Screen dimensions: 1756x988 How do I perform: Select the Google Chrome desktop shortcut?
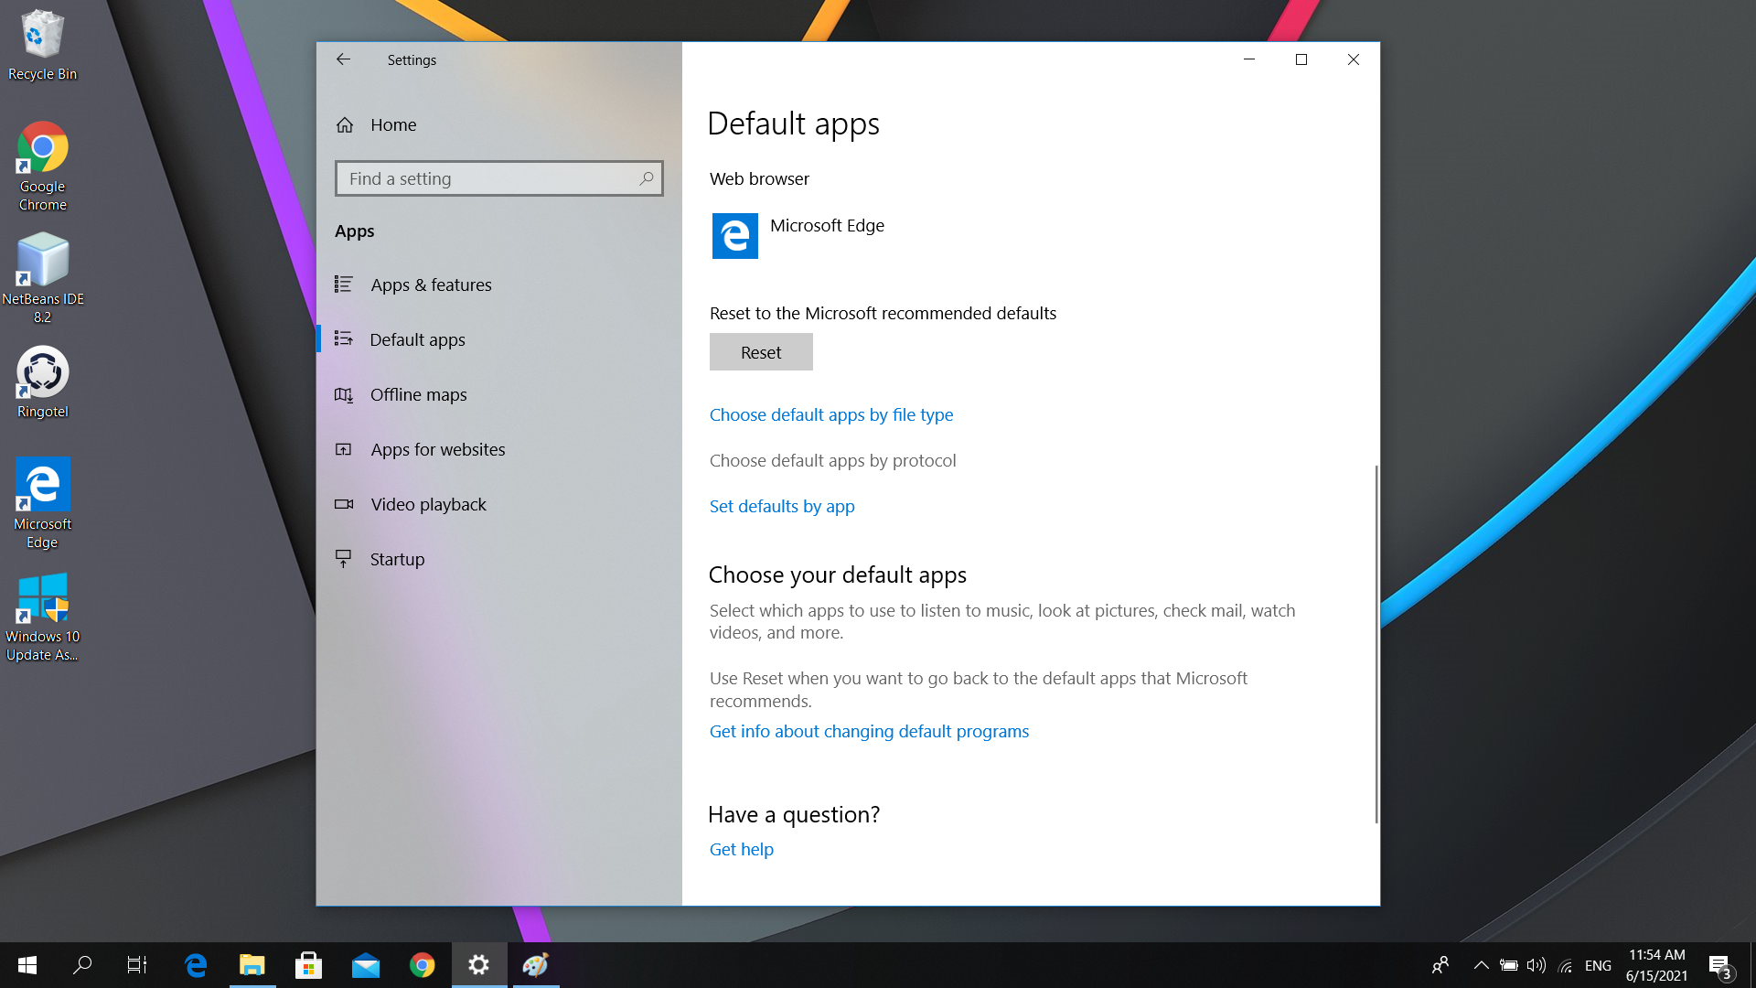point(42,166)
